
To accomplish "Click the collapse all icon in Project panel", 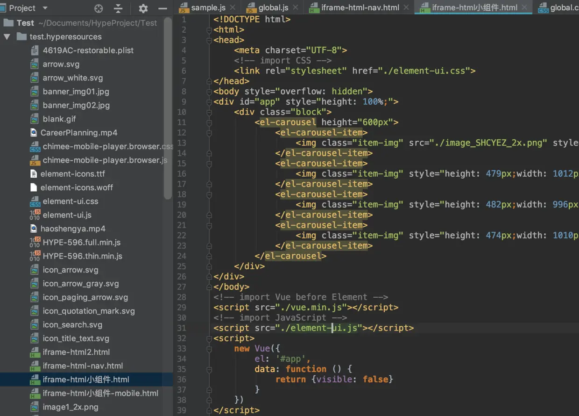I will click(x=119, y=8).
